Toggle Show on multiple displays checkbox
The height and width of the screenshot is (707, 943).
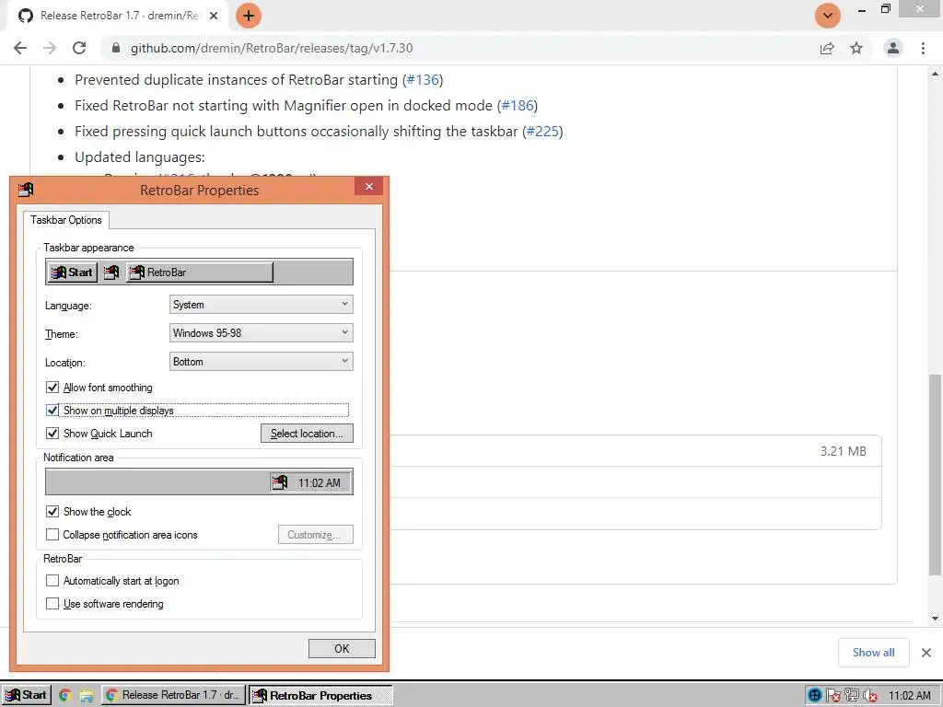pos(52,411)
